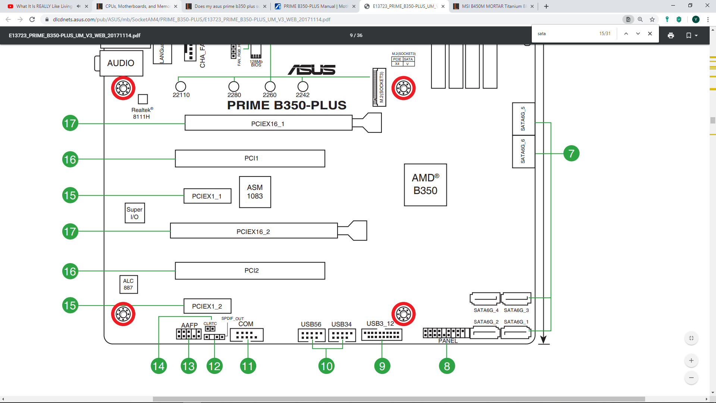Image resolution: width=716 pixels, height=403 pixels.
Task: Close the 'MSI B450M MORTAR Titanium' tab
Action: (x=532, y=6)
